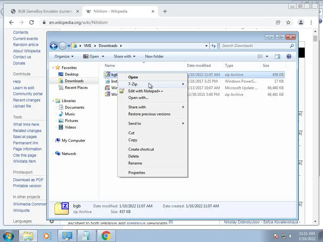Click the change view icon in Explorer toolbar
This screenshot has width=323, height=242.
[x=260, y=56]
